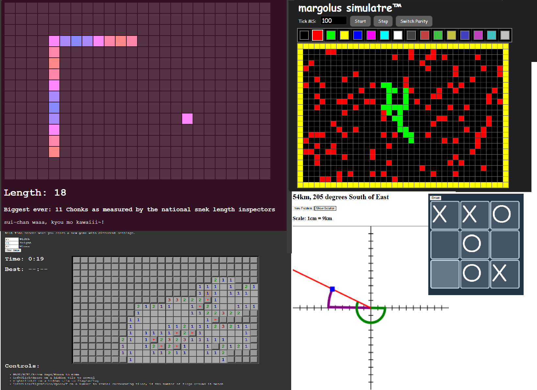Image resolution: width=537 pixels, height=390 pixels.
Task: Click the top-right O tic-tac-toe cell
Action: click(505, 215)
